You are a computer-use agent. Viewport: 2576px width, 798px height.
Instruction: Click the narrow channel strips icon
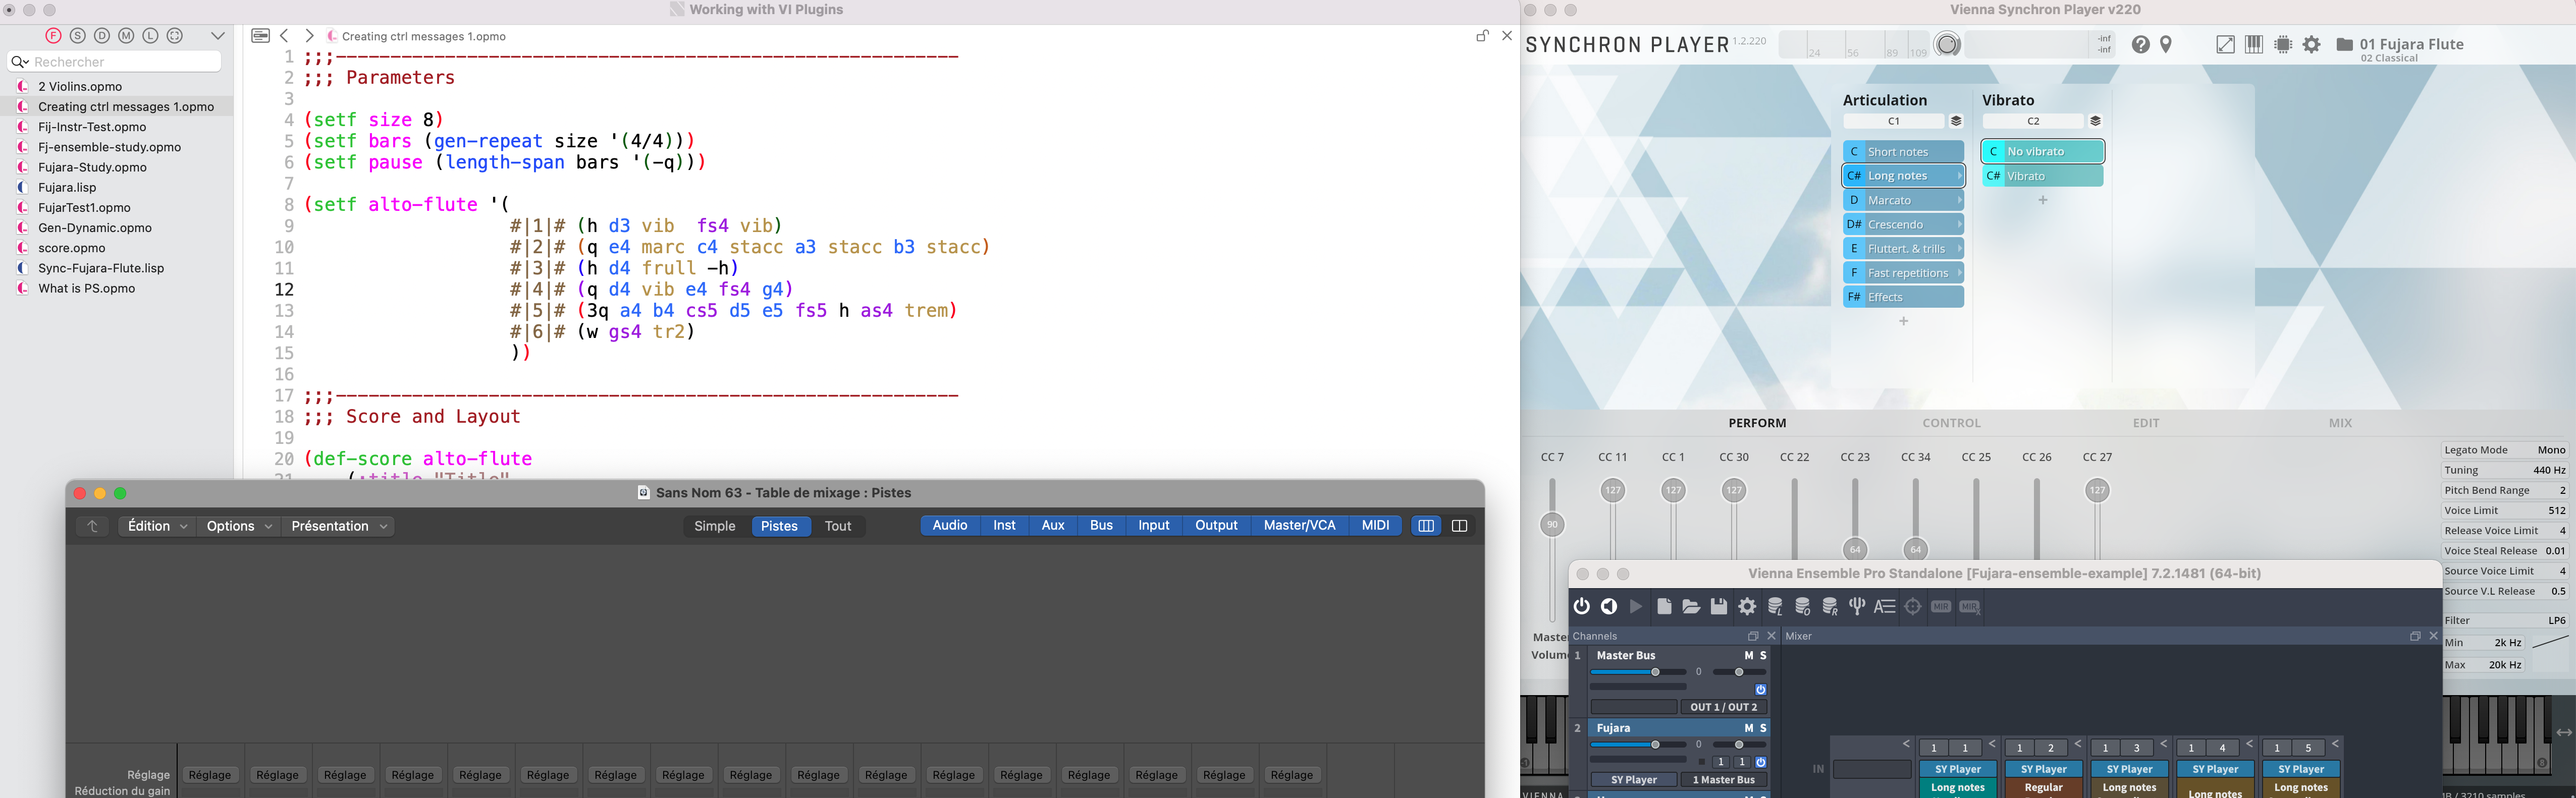[x=1426, y=526]
